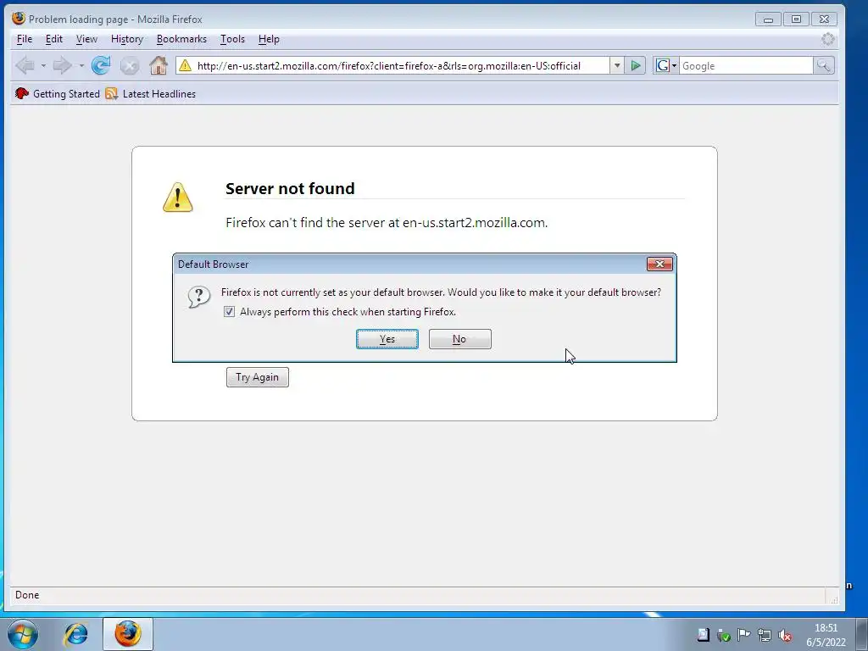Click the first system tray notepad icon
The height and width of the screenshot is (651, 868).
pos(703,635)
